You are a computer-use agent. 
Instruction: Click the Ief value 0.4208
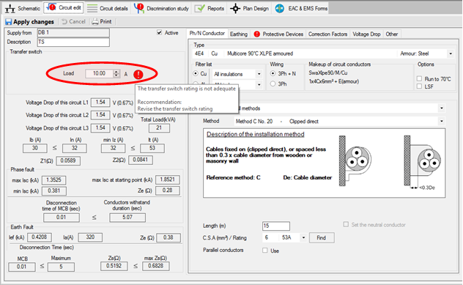pyautogui.click(x=40, y=237)
